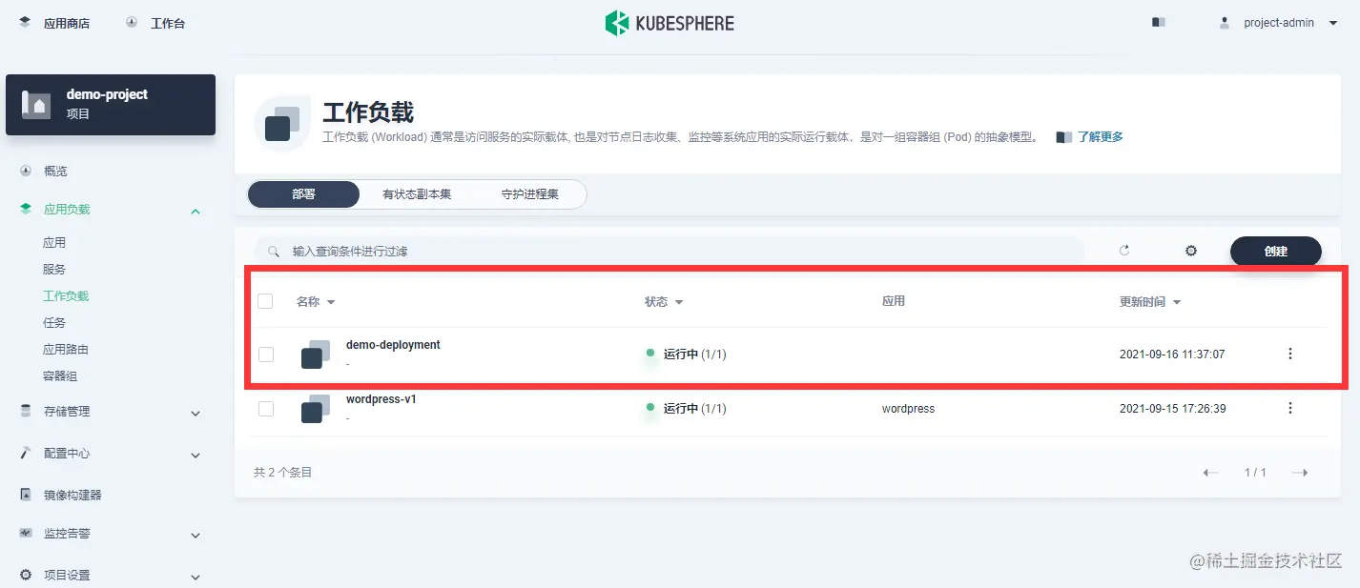The image size is (1360, 588).
Task: Open 镜像构建器 in the sidebar
Action: point(72,496)
